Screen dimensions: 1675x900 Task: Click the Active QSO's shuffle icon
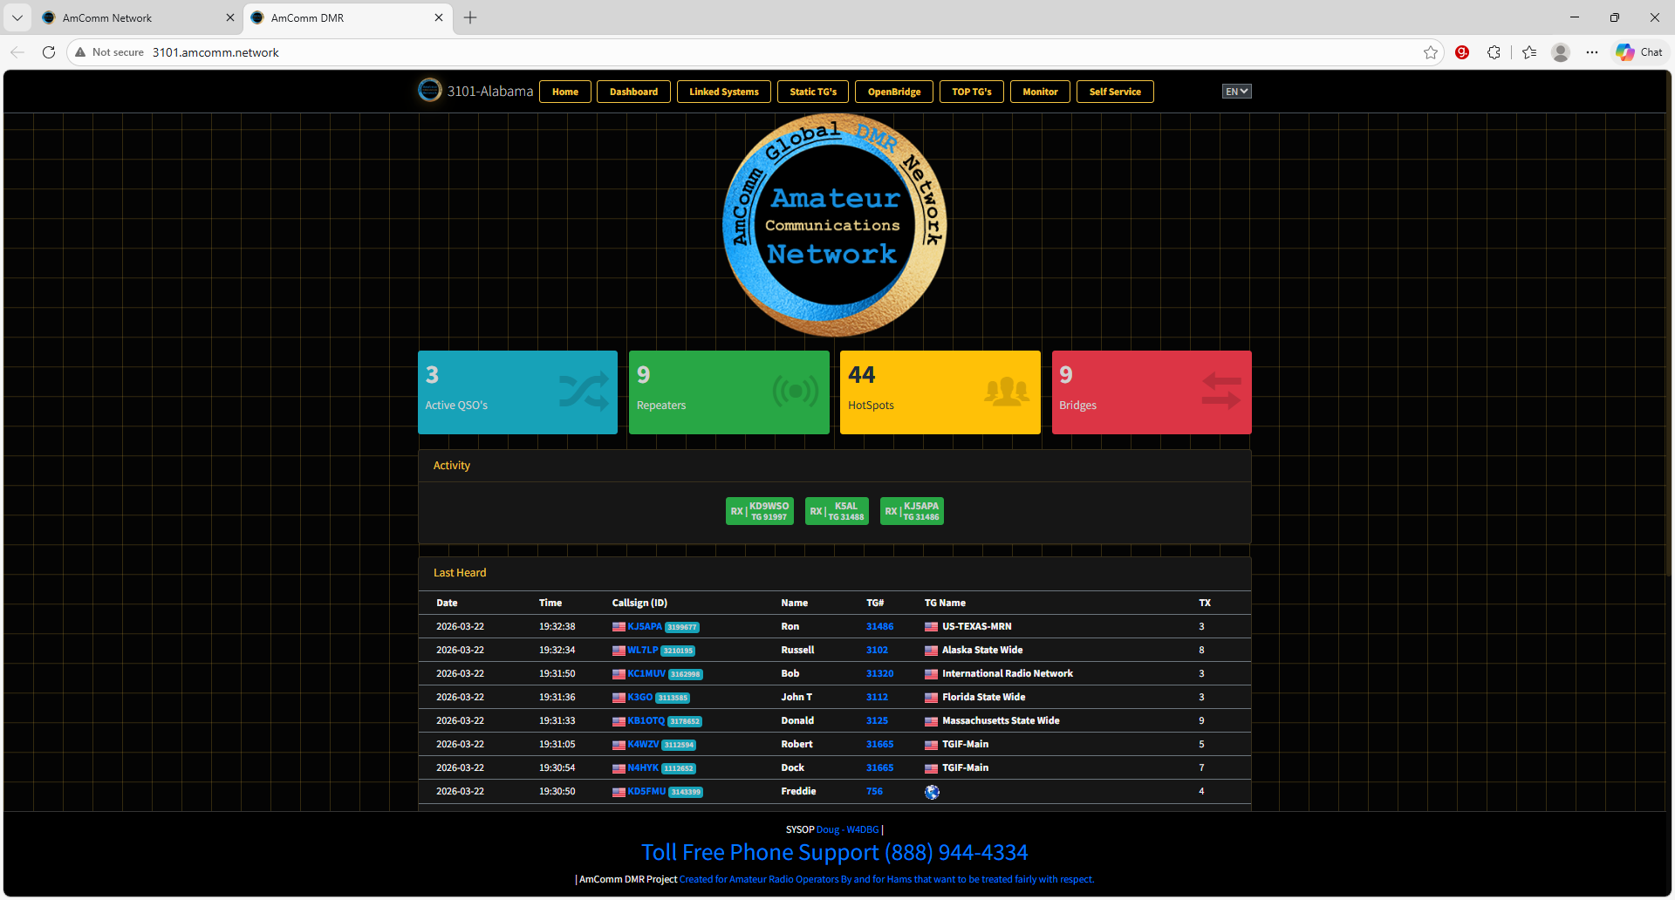pyautogui.click(x=584, y=392)
